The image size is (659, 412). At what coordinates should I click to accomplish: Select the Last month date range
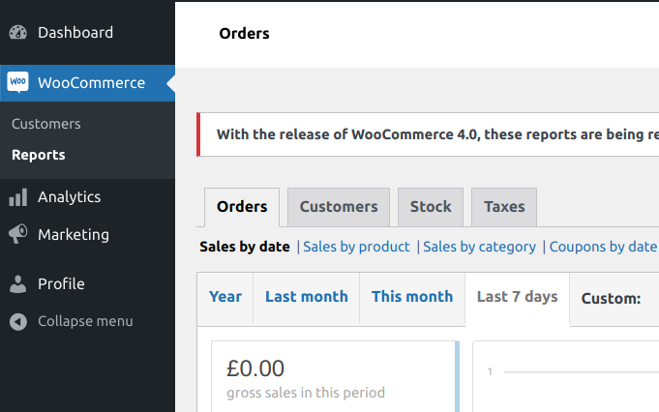coord(307,297)
